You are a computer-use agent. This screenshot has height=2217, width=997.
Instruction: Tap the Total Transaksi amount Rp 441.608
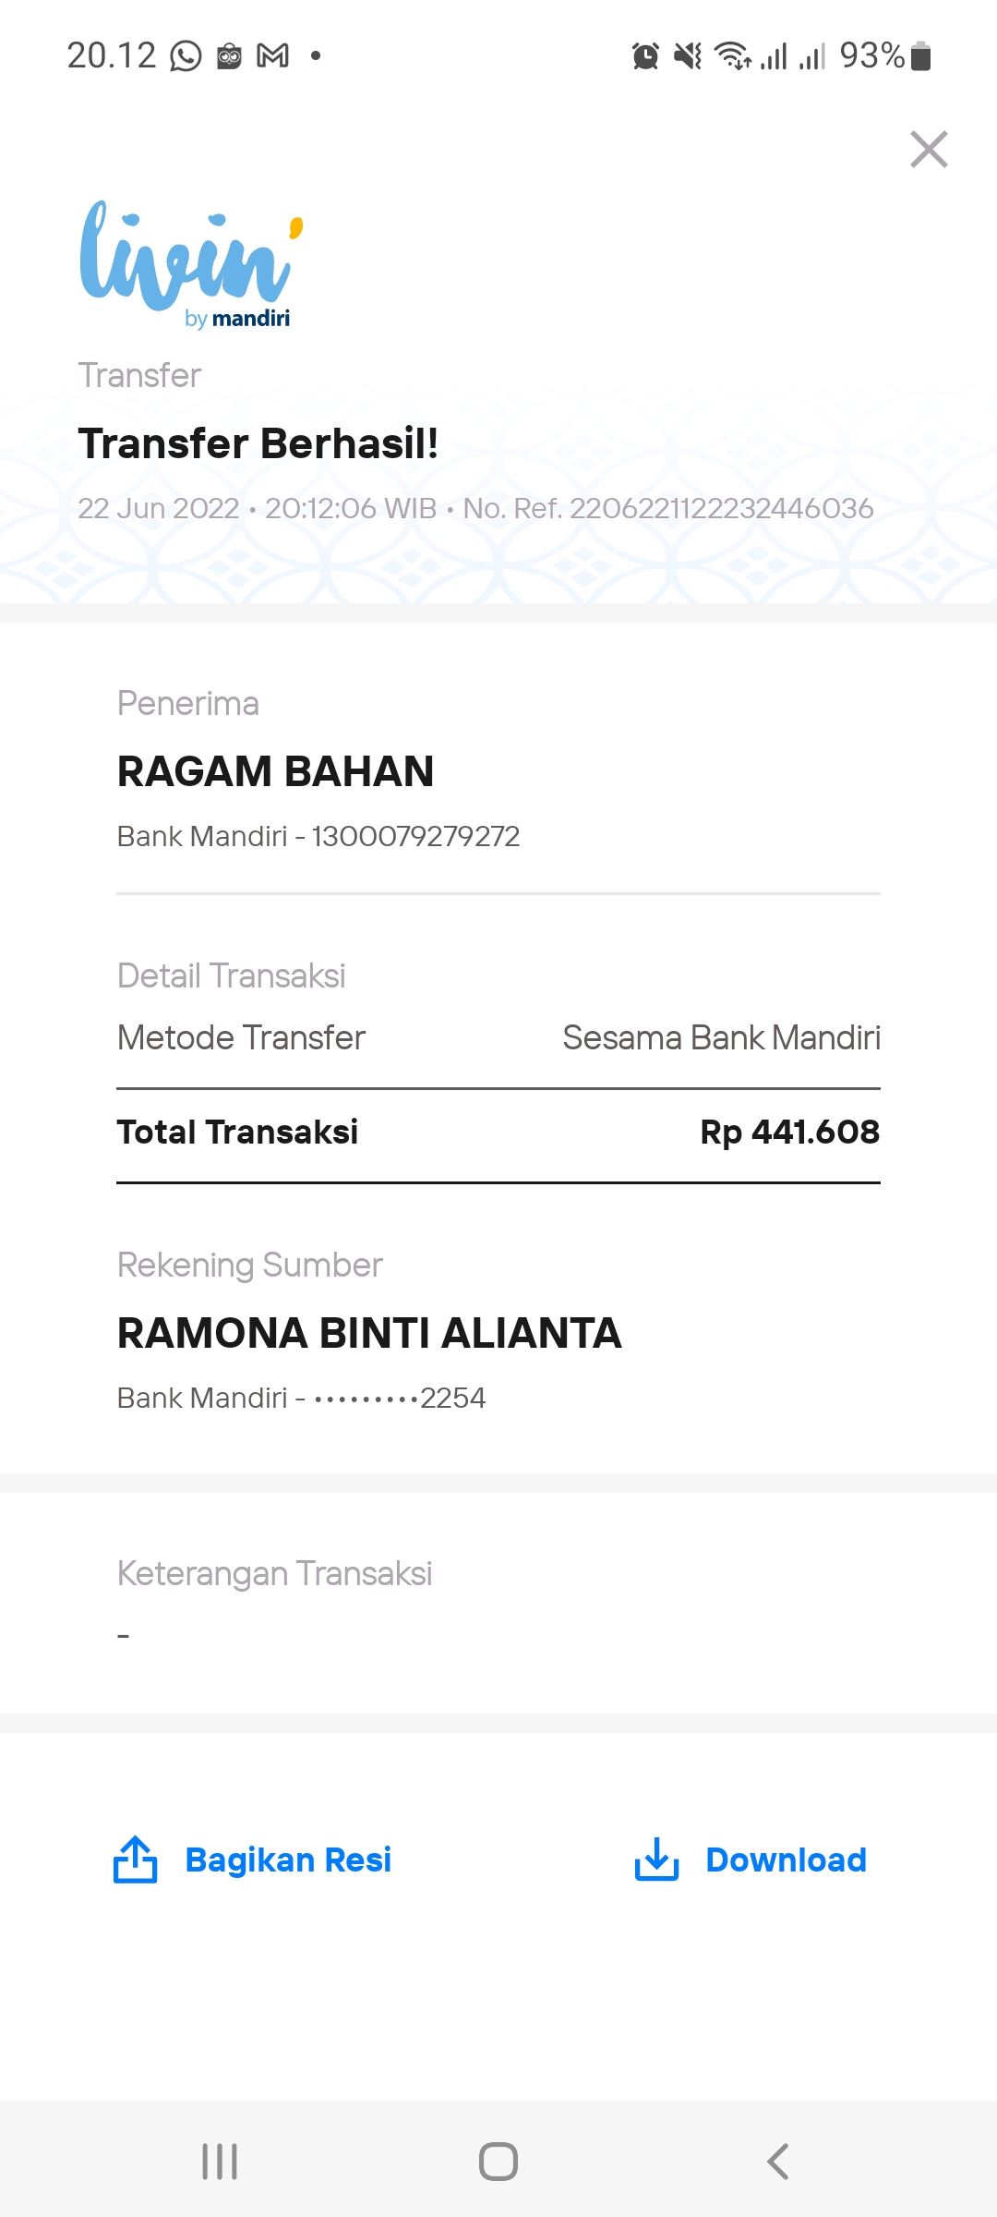click(x=790, y=1133)
